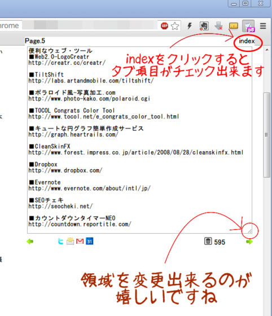The image size is (272, 316).
Task: Minimize the Chrome window
Action: pyautogui.click(x=234, y=3)
